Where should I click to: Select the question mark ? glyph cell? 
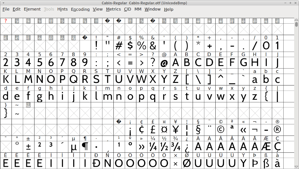click(x=153, y=62)
